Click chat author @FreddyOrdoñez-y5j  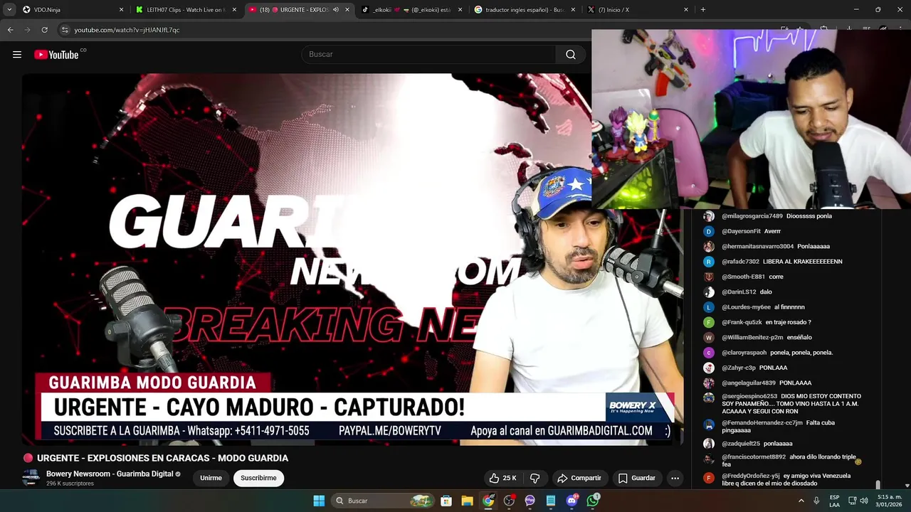pos(750,476)
